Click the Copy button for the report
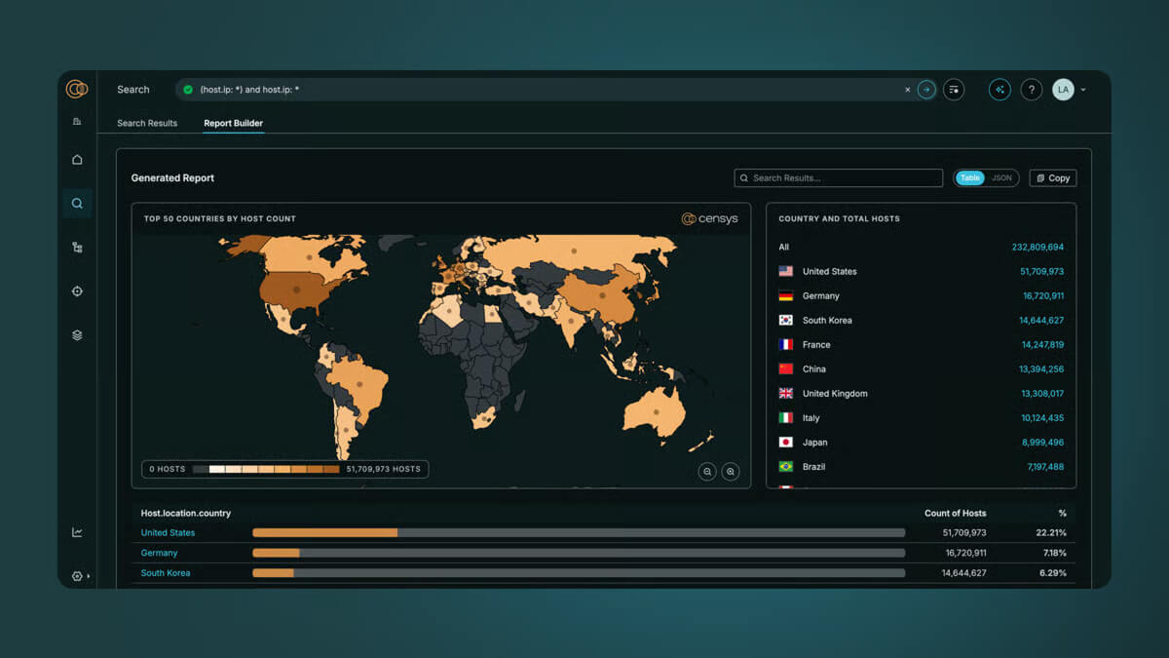Image resolution: width=1169 pixels, height=658 pixels. tap(1052, 177)
